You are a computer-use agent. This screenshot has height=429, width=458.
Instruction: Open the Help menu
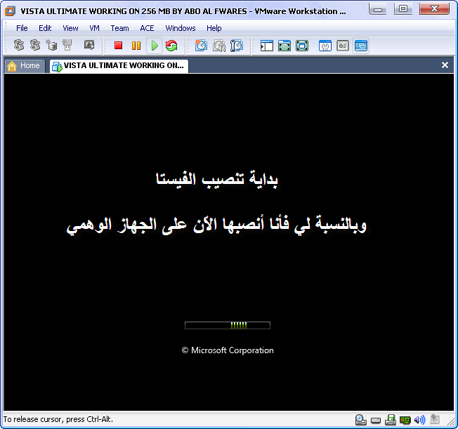click(x=214, y=28)
